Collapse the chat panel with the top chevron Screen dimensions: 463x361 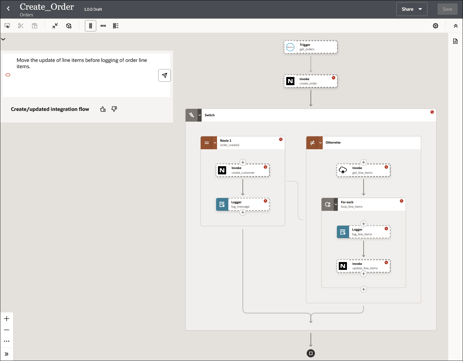point(3,39)
